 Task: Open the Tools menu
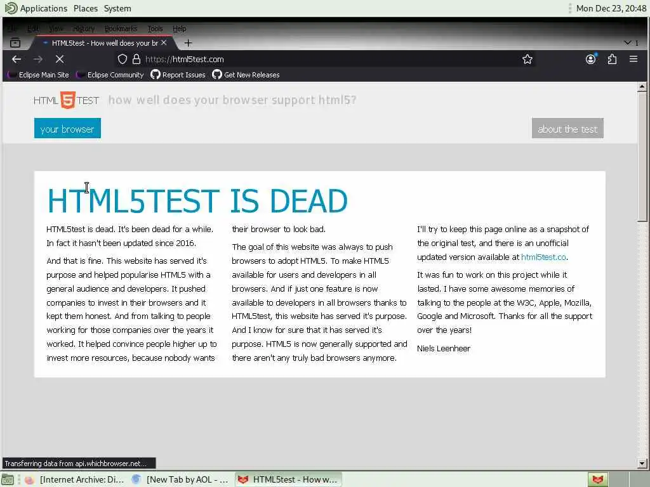pos(155,29)
